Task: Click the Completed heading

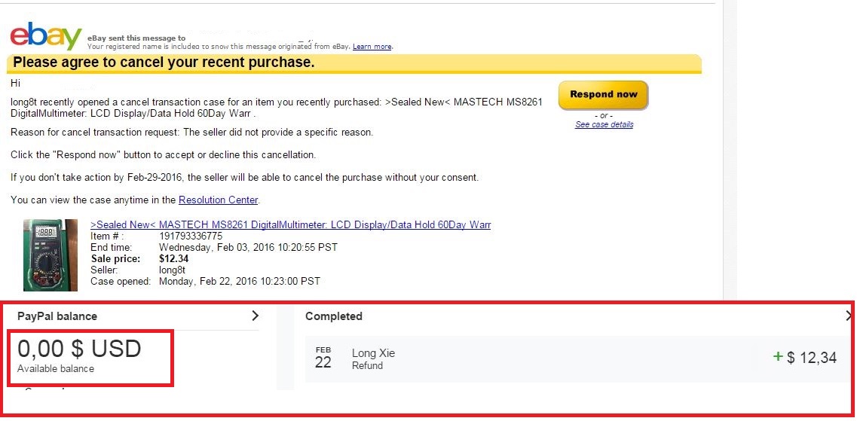Action: pyautogui.click(x=333, y=316)
